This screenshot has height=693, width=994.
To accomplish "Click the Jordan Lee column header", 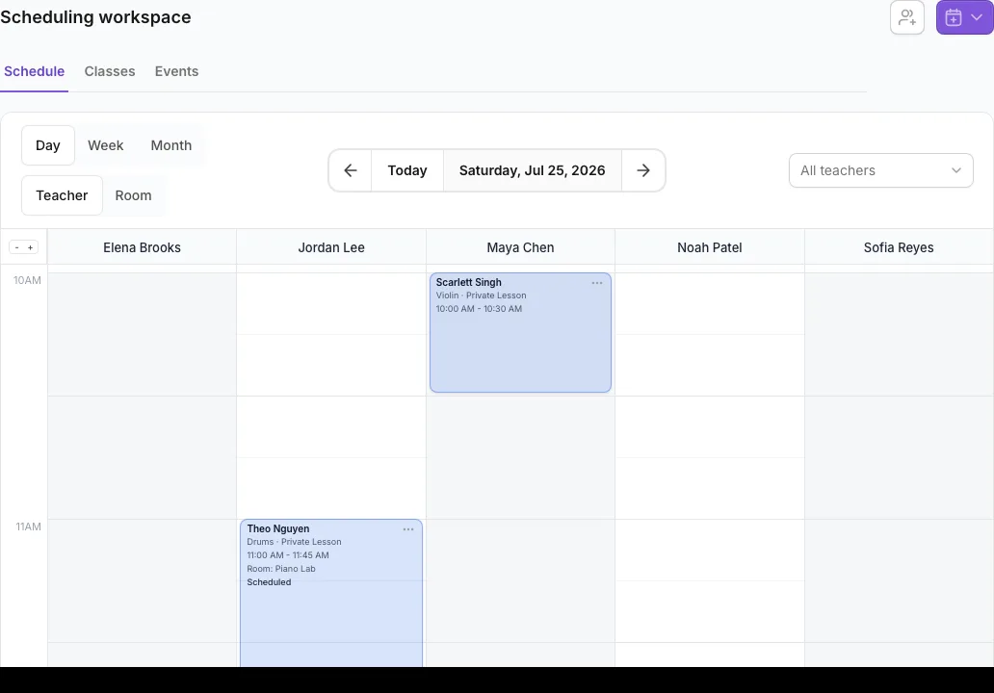I will pyautogui.click(x=331, y=247).
